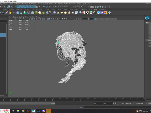Click the light bulb list shelf icon

pos(95,13)
